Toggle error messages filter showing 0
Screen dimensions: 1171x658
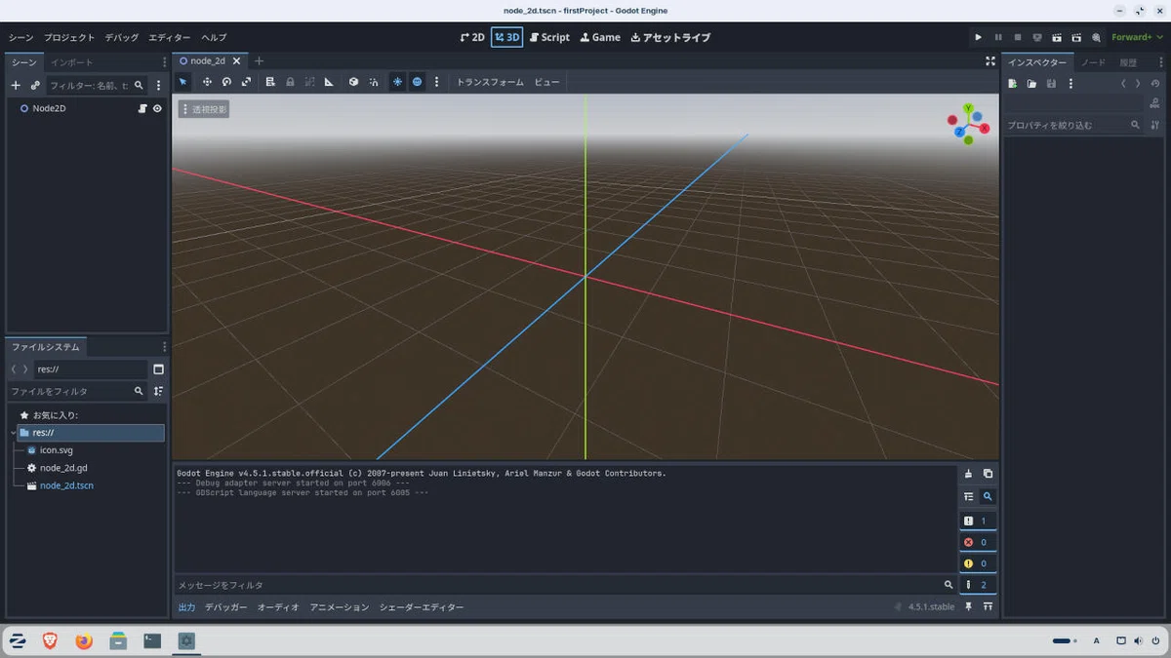coord(978,542)
